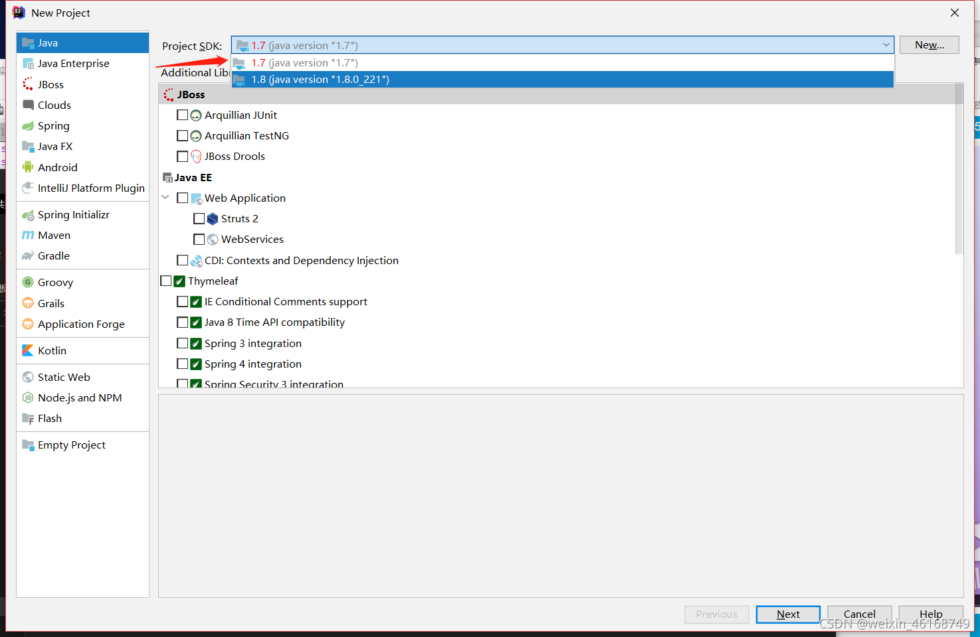
Task: Select the Kotlin icon
Action: tap(28, 350)
